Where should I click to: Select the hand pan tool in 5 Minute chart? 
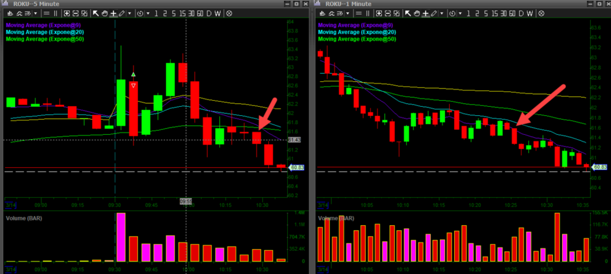pos(104,13)
